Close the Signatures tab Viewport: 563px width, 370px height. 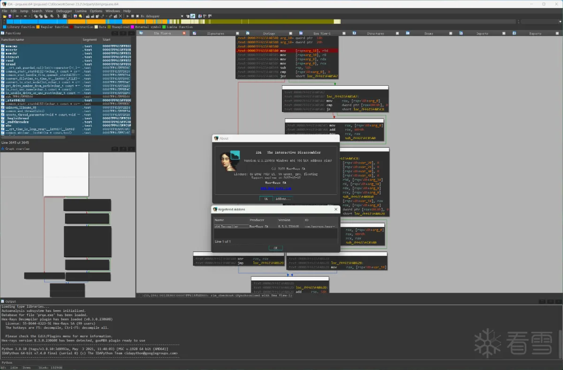click(237, 34)
